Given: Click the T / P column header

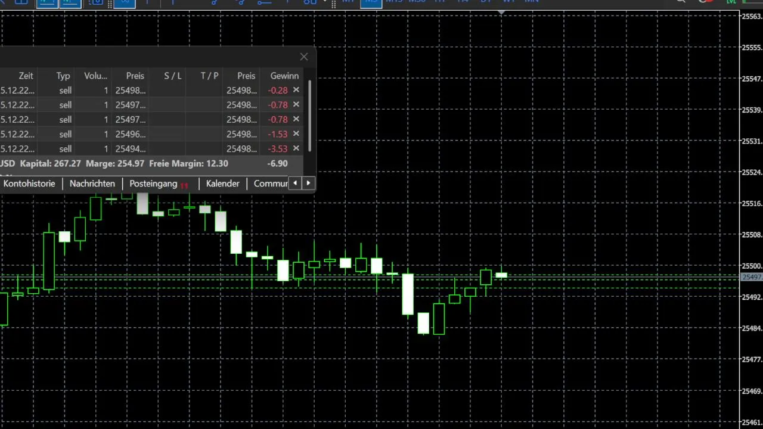Looking at the screenshot, I should pyautogui.click(x=209, y=76).
